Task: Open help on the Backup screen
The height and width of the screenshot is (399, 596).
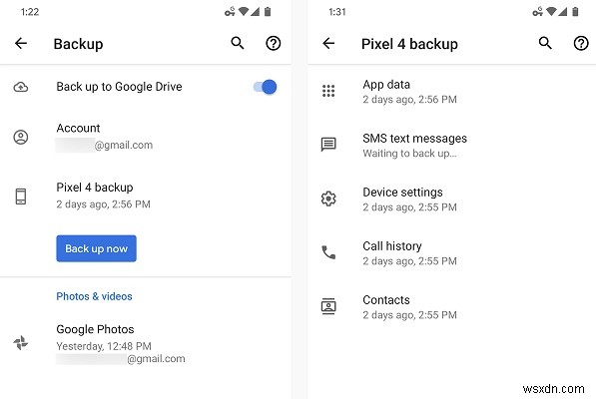Action: [273, 43]
